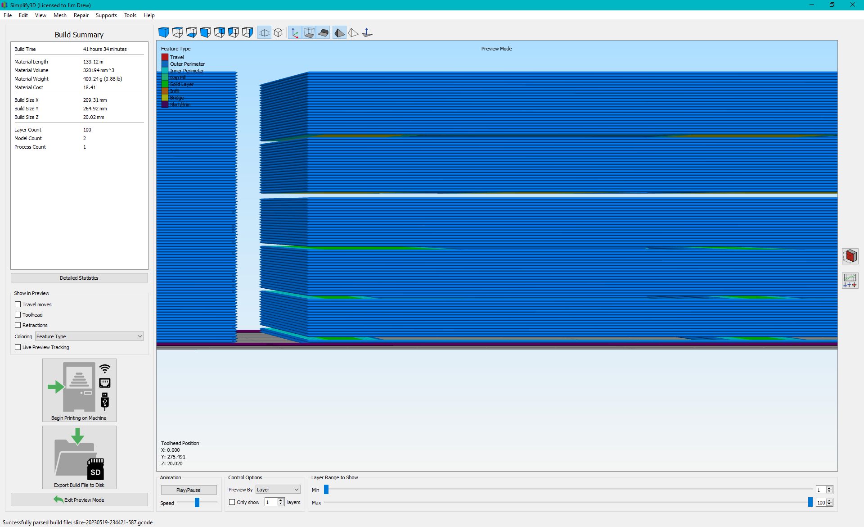Click the Only show layers number field

pyautogui.click(x=271, y=502)
